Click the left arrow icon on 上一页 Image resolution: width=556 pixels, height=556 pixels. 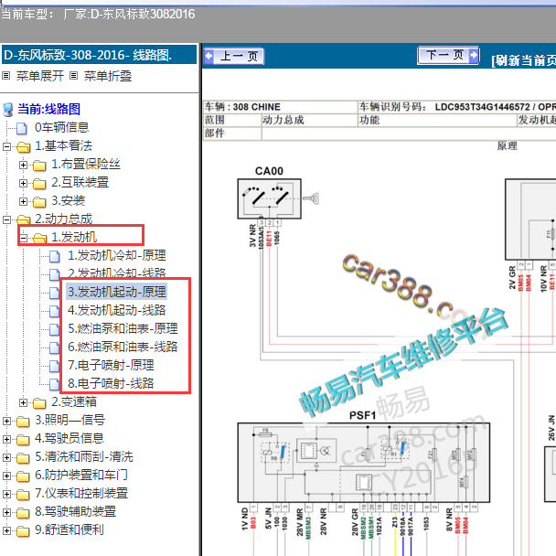click(x=209, y=56)
